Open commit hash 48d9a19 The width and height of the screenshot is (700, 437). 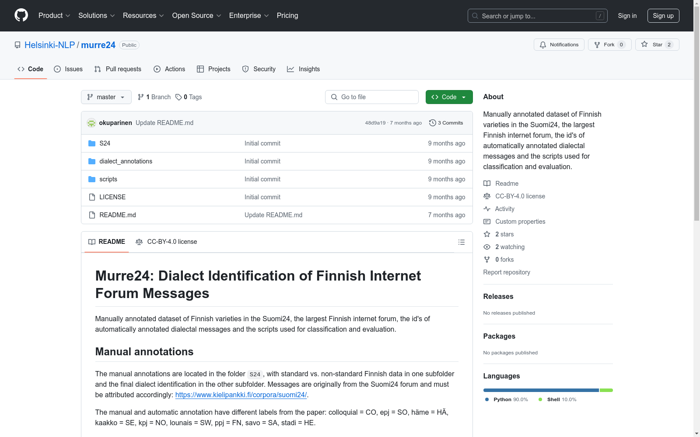click(375, 123)
